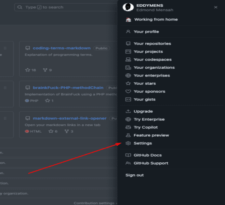Open brainkFuck-PHP-methodChain repository link

coord(68,87)
